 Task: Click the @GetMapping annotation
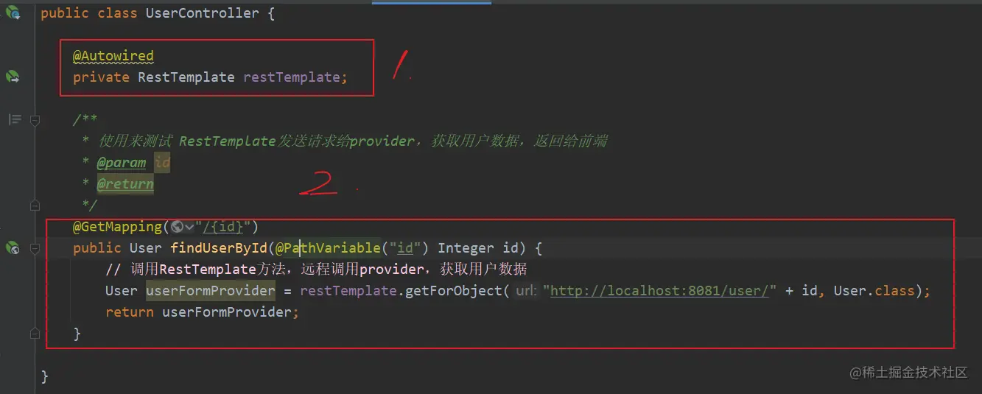[117, 226]
